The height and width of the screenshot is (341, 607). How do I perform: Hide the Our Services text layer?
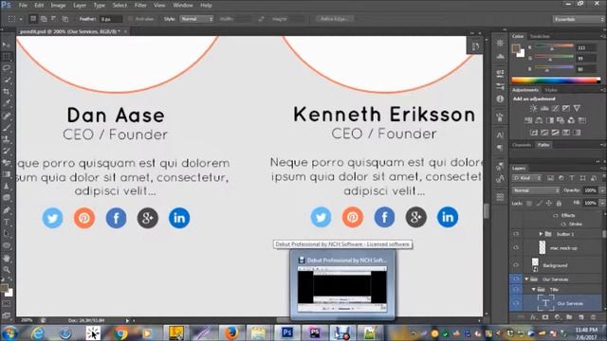click(516, 303)
